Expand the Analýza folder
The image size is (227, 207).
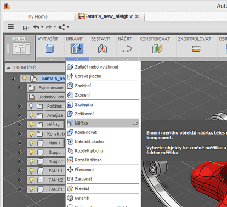pos(20,115)
